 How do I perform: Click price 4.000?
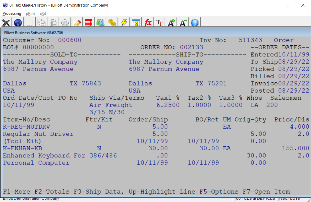pyautogui.click(x=299, y=127)
